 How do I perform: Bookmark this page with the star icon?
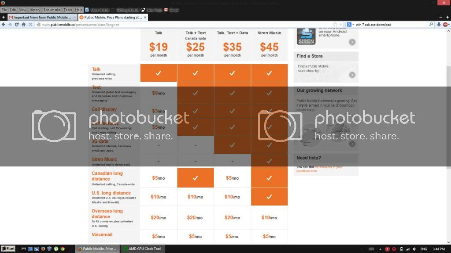point(335,25)
